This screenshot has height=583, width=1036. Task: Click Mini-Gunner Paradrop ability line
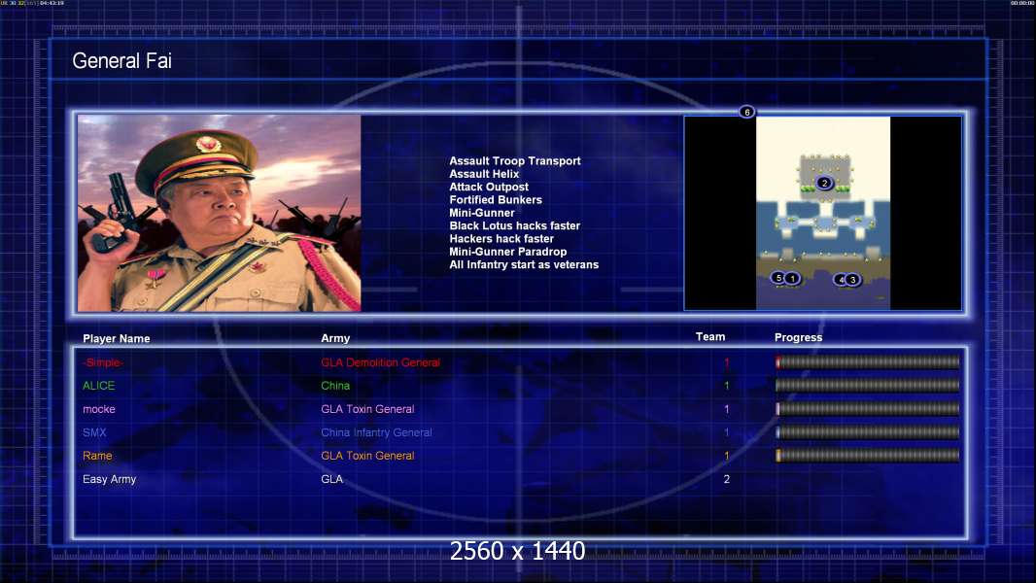click(508, 252)
